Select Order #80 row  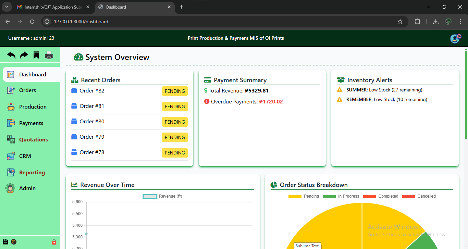(x=130, y=122)
